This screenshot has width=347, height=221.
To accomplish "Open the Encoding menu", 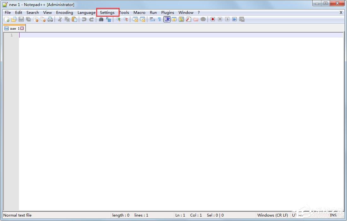I will click(x=64, y=13).
